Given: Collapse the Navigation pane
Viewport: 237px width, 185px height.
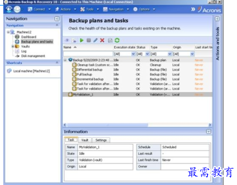Looking at the screenshot, I should tap(57, 19).
